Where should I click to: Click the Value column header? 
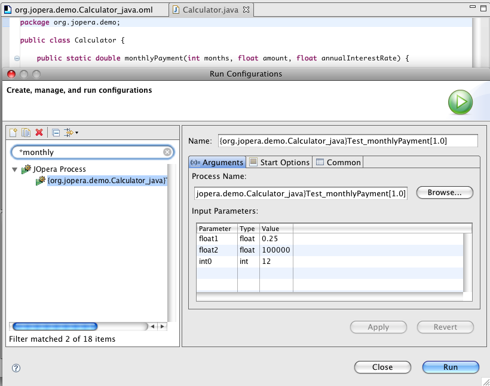point(276,229)
